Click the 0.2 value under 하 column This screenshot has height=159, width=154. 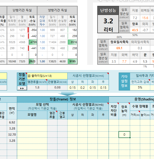tap(82, 87)
